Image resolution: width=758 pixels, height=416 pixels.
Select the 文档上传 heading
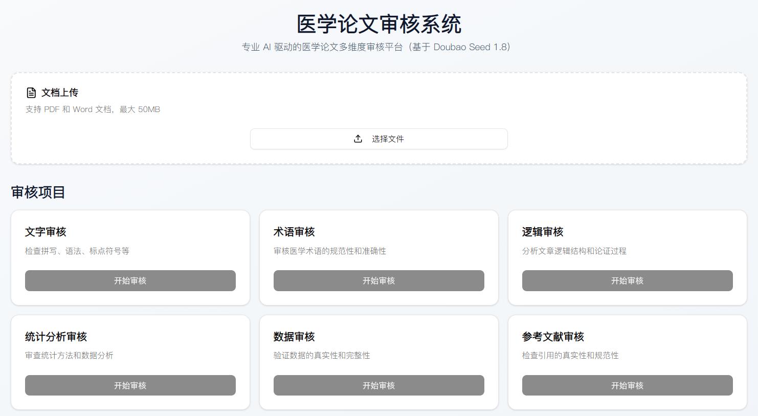(x=60, y=93)
